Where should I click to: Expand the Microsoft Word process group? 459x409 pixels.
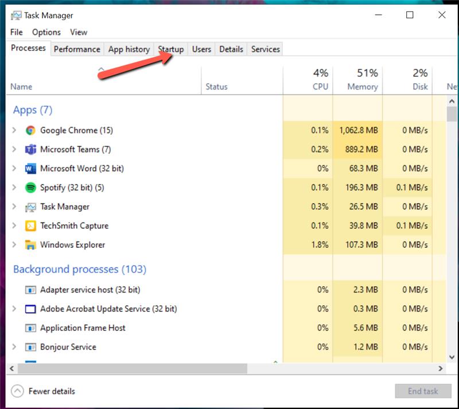[14, 168]
